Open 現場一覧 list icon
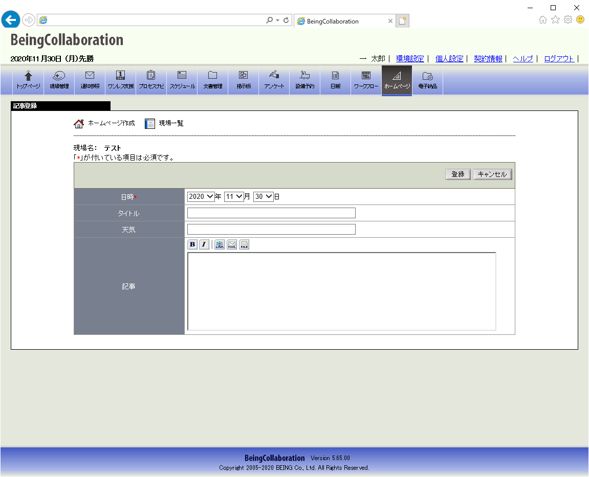 150,124
